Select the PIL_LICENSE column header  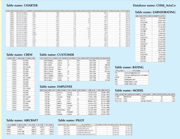click(x=71, y=125)
